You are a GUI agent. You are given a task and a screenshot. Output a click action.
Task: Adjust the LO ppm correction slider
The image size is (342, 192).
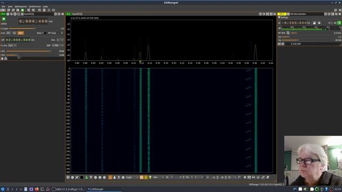click(x=22, y=28)
